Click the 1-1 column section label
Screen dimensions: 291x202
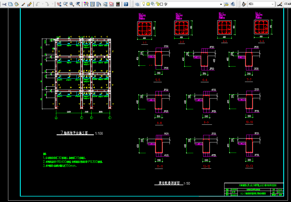(x=144, y=43)
